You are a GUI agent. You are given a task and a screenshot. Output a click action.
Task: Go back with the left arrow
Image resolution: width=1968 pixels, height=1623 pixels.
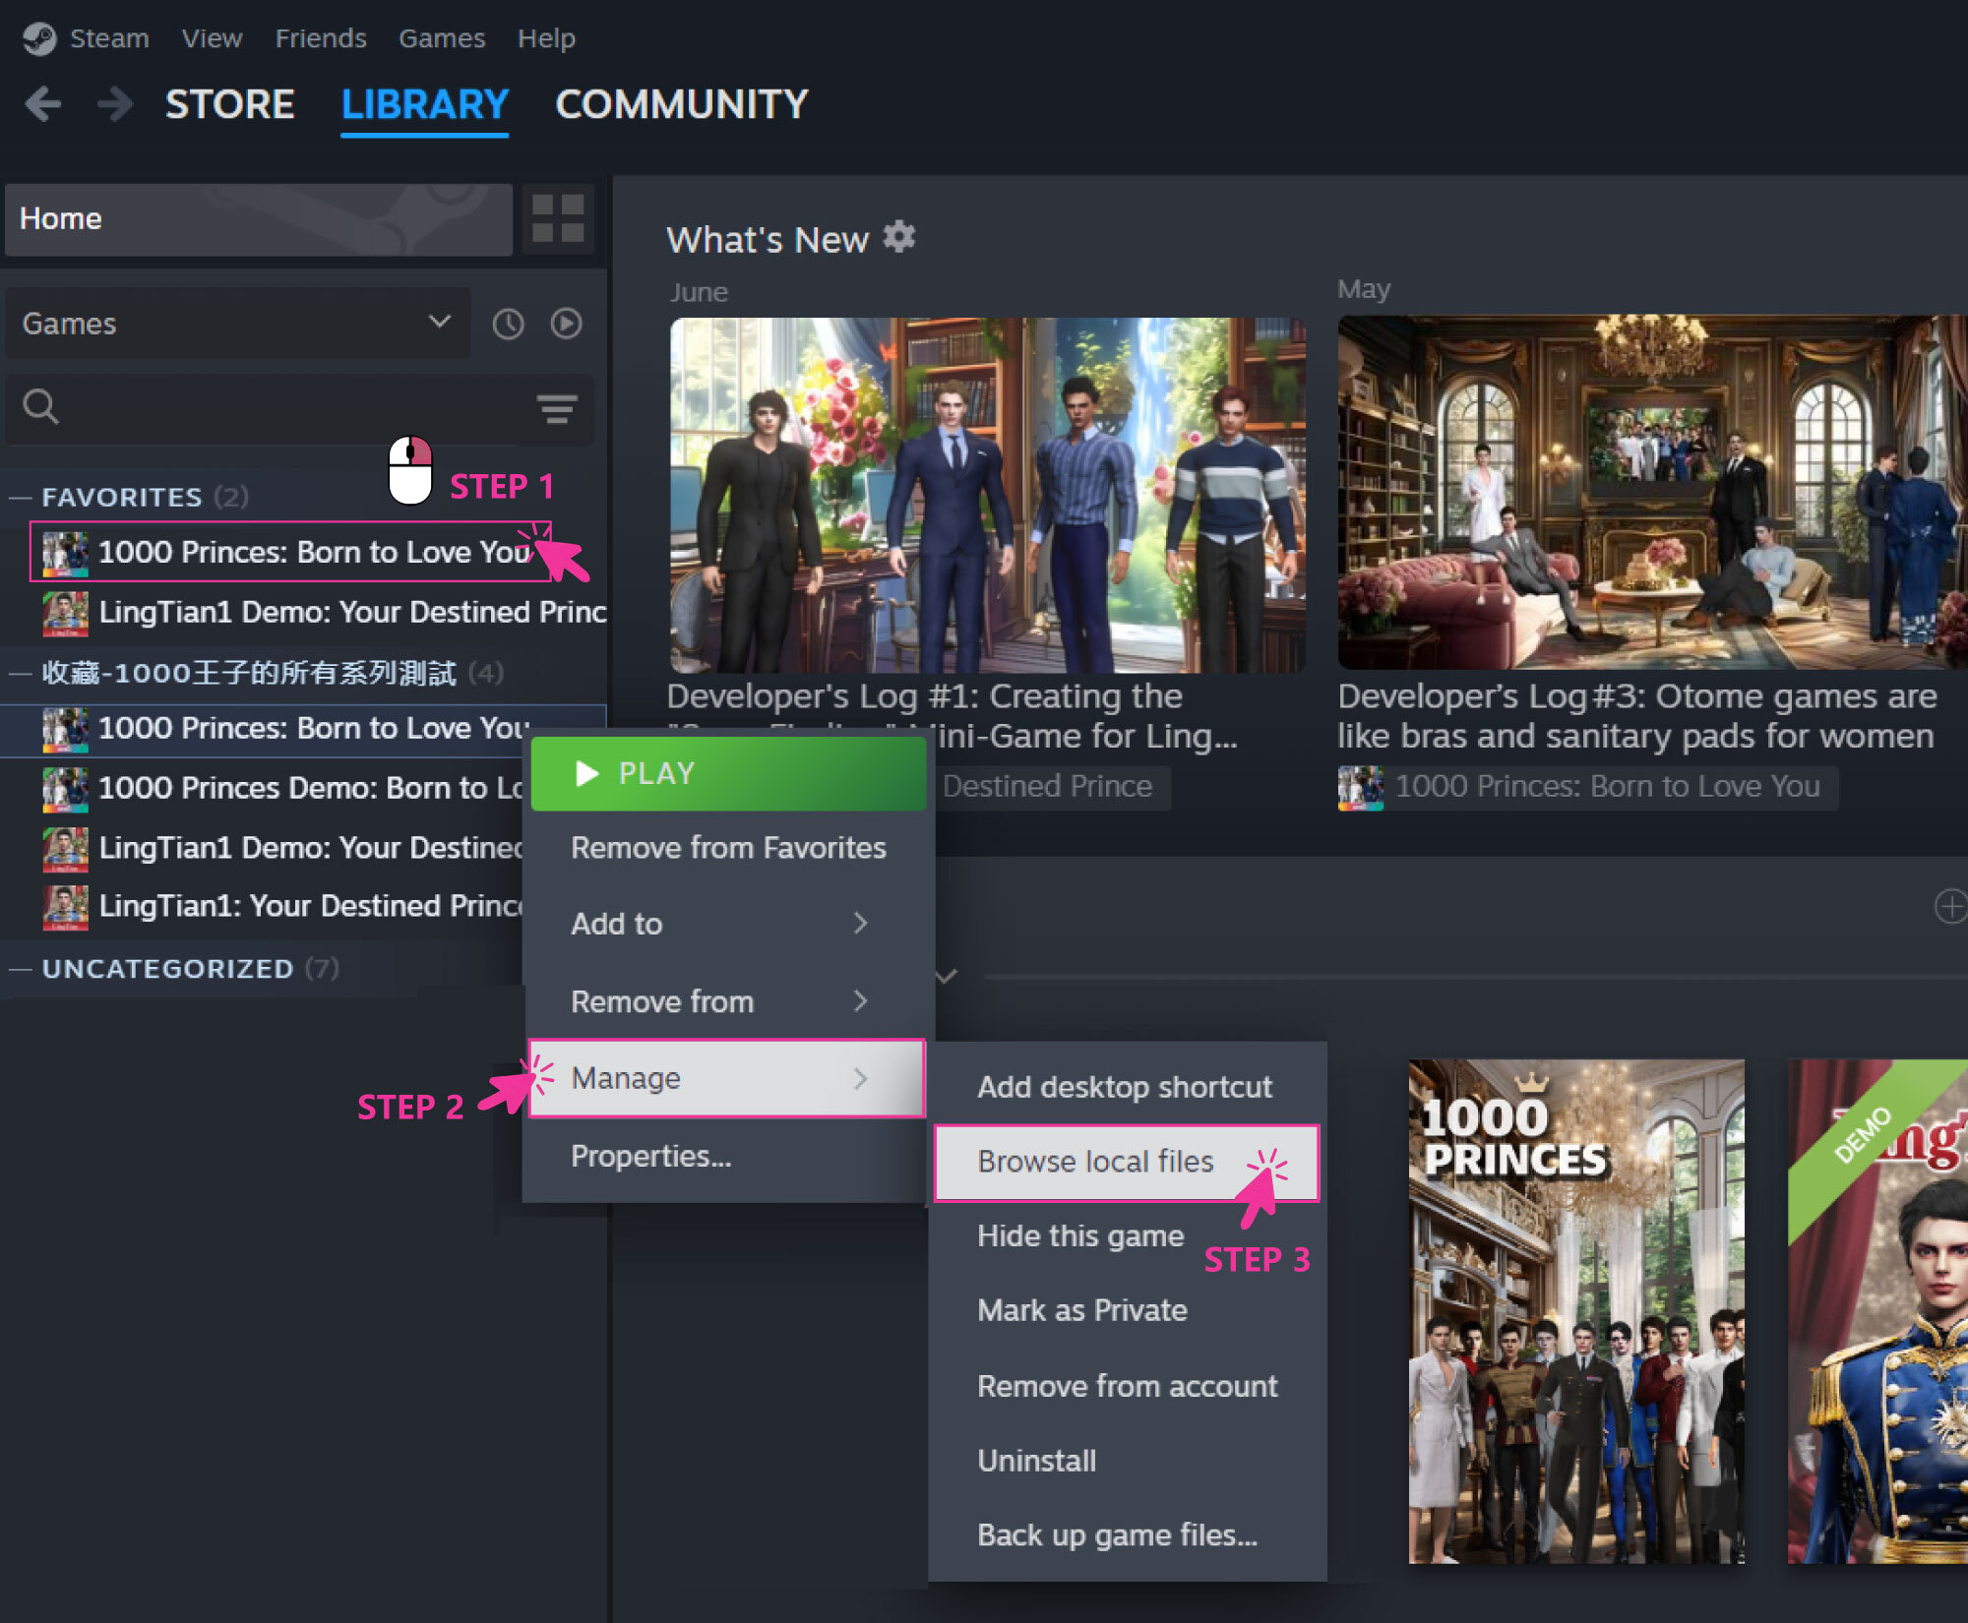[43, 103]
